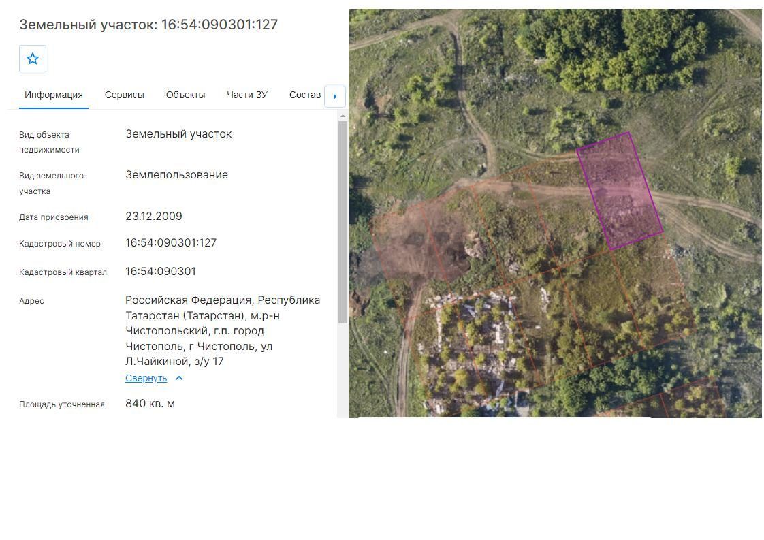Click the label Вид земельного участка
The height and width of the screenshot is (540, 764).
pos(51,183)
